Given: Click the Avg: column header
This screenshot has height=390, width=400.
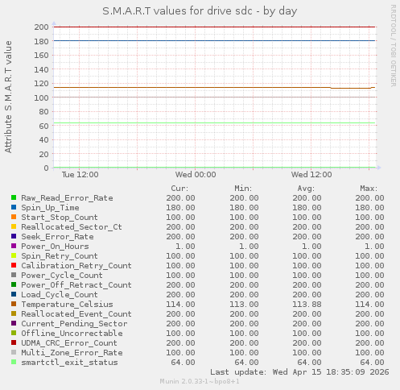Looking at the screenshot, I should click(x=306, y=189).
